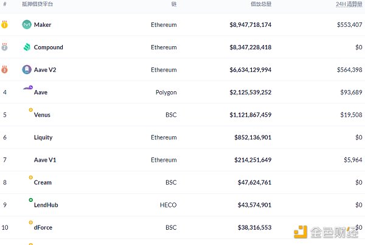Open the Cream platform link

(x=43, y=182)
